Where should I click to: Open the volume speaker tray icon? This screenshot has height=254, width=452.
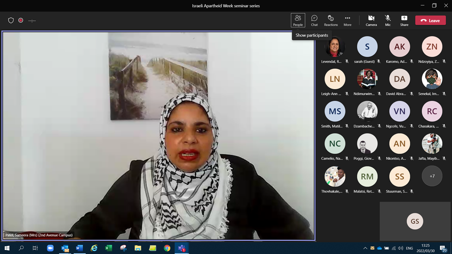[400, 248]
